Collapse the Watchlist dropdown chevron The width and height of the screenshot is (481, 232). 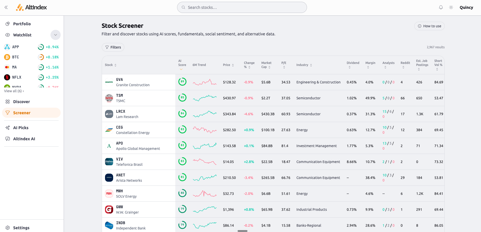tap(56, 35)
